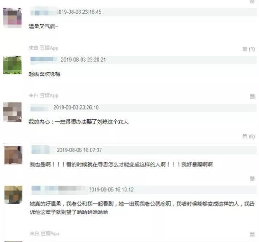Screen dimensions: 259x242
Task: Click blurred username before 23:20:21 timestamp
Action: [x=44, y=59]
